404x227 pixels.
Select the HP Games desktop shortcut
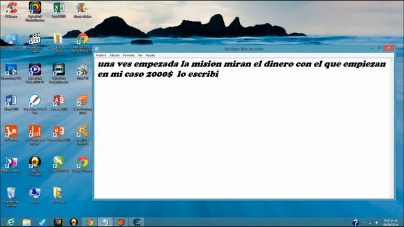(11, 133)
